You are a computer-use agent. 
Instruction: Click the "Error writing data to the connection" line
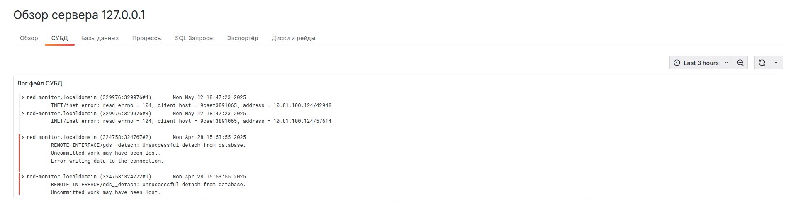[107, 161]
